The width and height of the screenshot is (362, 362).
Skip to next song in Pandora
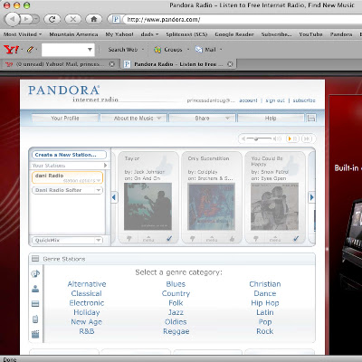[x=307, y=138]
